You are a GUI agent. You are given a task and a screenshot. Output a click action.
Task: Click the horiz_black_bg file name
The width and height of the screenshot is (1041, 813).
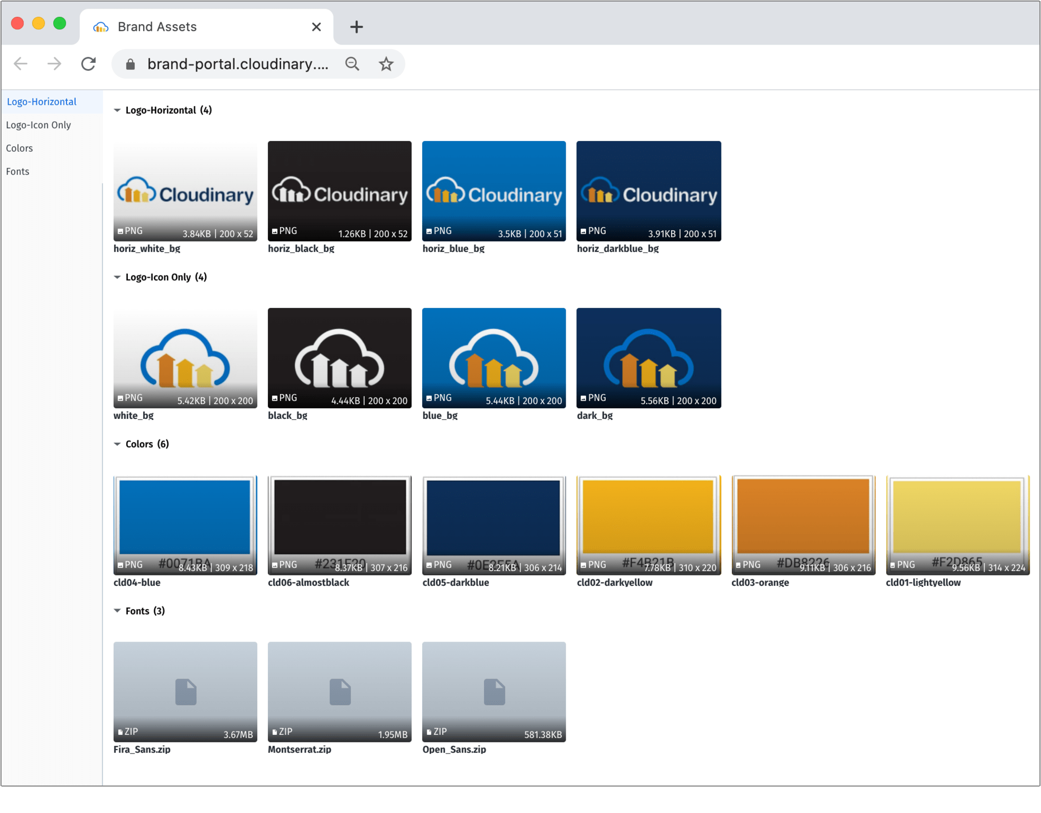tap(301, 249)
